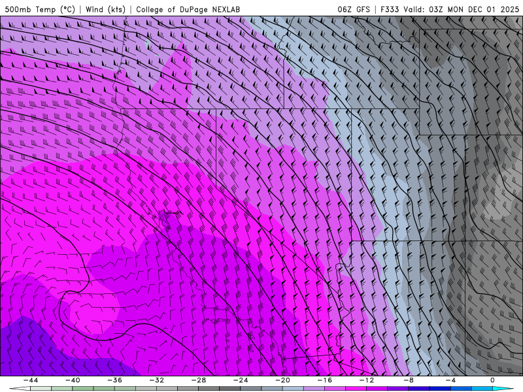The width and height of the screenshot is (523, 392).
Task: Click the "-40" colorbar scale label
Action: pos(73,380)
